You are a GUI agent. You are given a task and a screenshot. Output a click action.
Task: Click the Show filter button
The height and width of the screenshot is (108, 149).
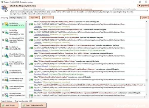click(x=34, y=18)
